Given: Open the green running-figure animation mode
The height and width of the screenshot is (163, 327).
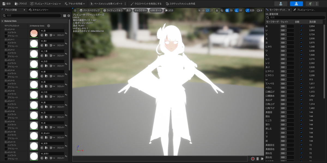Looking at the screenshot, I should point(310,4).
